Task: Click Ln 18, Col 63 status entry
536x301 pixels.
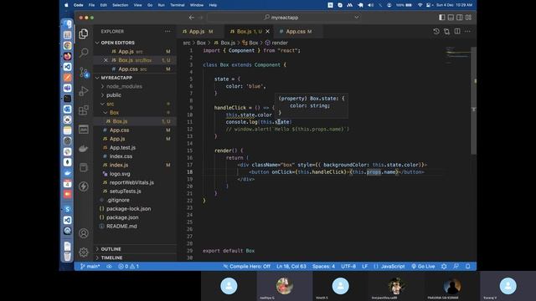Action: pos(291,266)
